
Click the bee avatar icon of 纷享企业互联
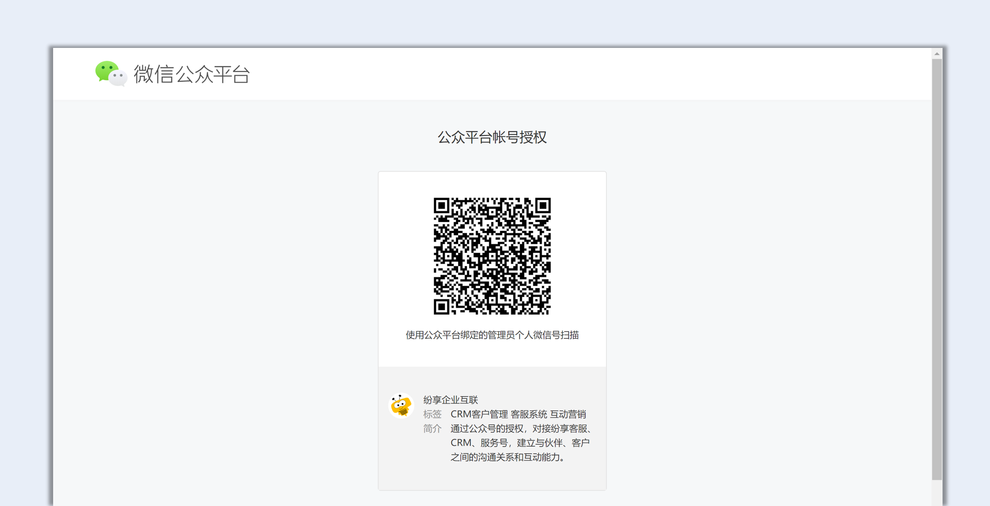coord(401,406)
